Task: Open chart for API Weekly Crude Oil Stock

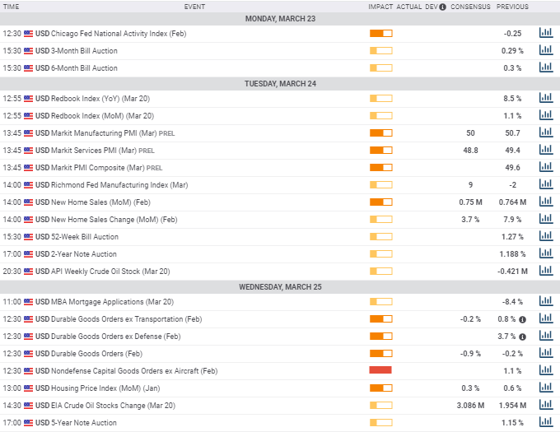Action: click(545, 271)
